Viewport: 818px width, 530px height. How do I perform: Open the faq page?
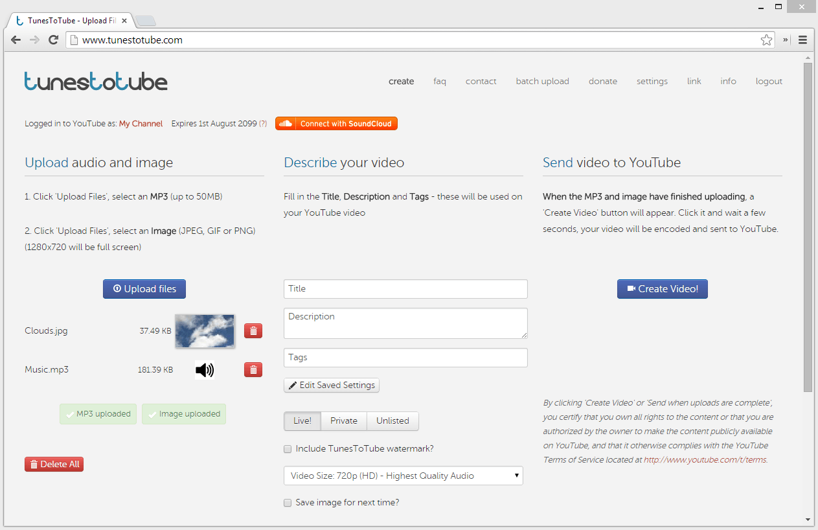point(440,82)
